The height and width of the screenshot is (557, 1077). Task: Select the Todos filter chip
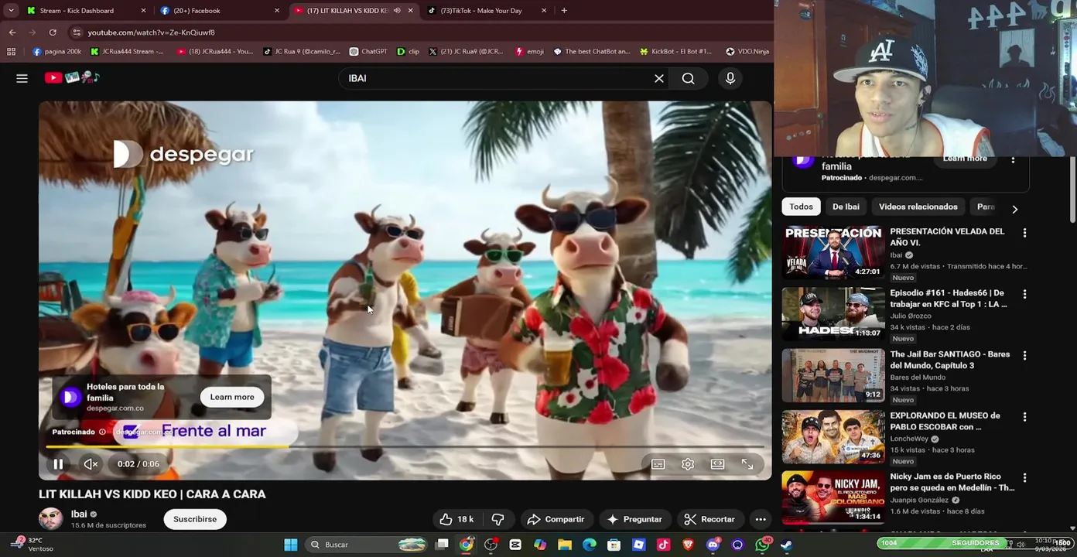(x=801, y=207)
